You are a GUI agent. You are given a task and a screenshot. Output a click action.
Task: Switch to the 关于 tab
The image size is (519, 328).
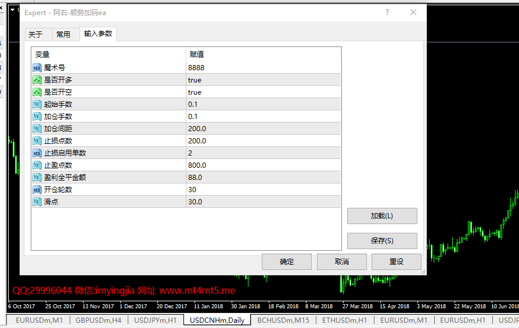click(35, 34)
